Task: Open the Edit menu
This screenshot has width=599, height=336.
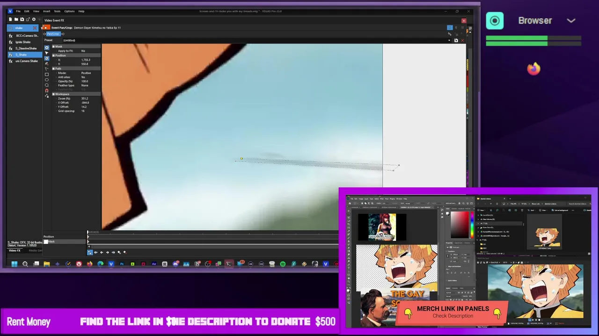Action: (27, 11)
